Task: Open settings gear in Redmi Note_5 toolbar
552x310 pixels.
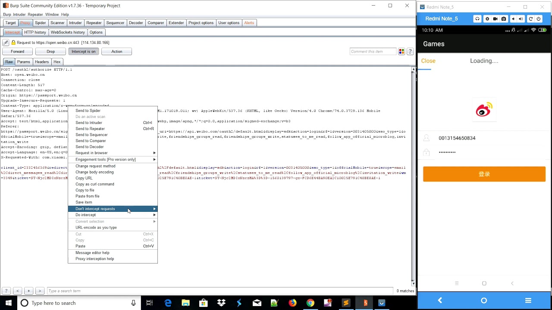Action: pyautogui.click(x=487, y=19)
